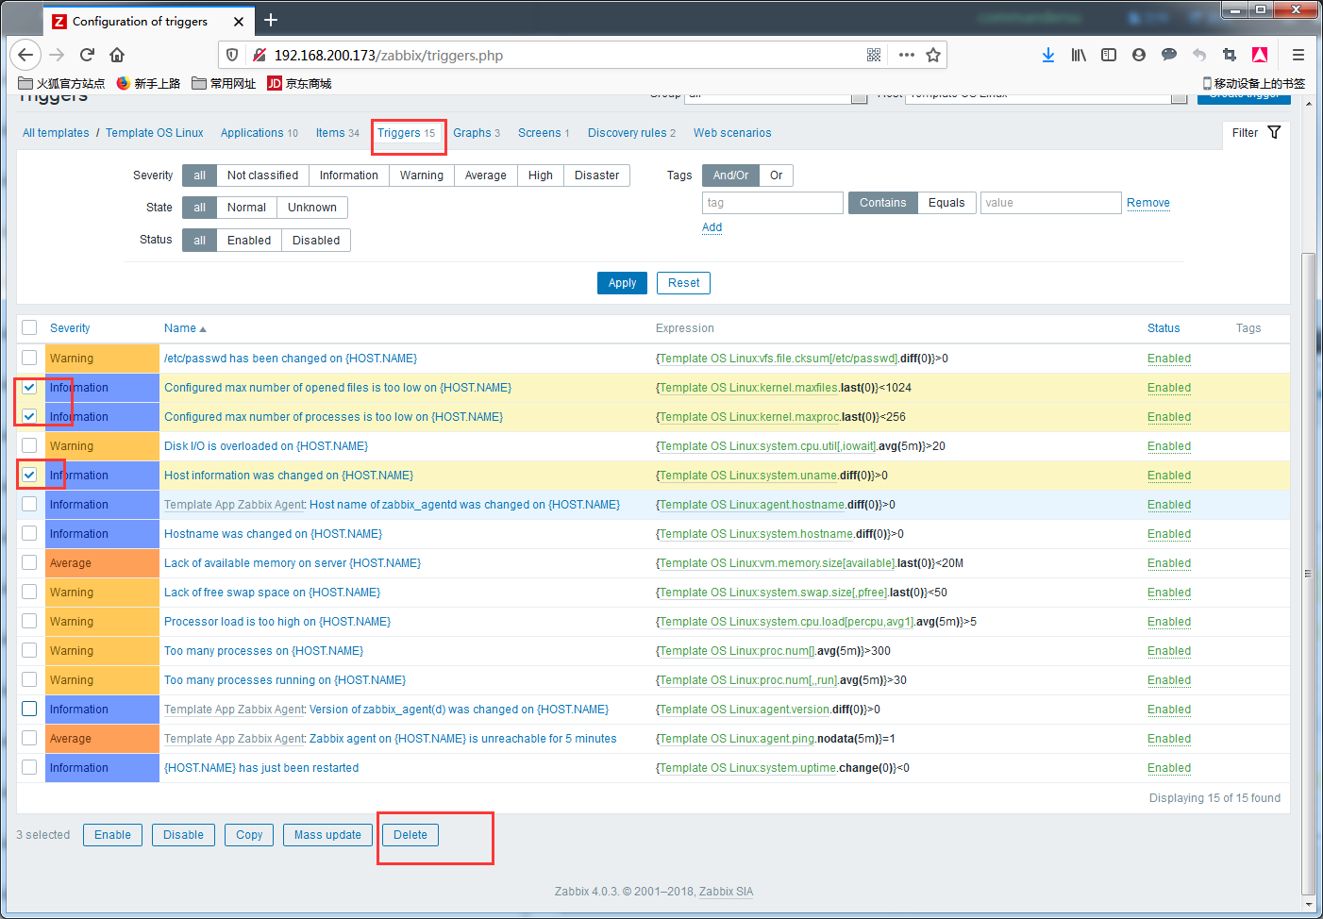
Task: Set severity filter to Disaster
Action: tap(596, 175)
